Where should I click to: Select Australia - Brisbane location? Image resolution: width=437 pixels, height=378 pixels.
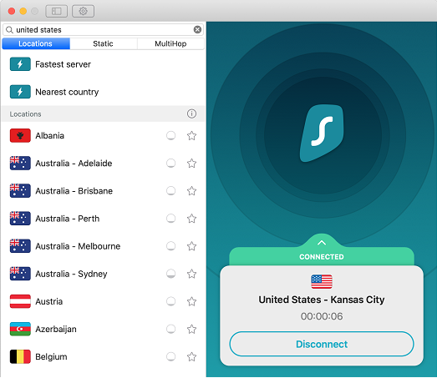(x=103, y=191)
